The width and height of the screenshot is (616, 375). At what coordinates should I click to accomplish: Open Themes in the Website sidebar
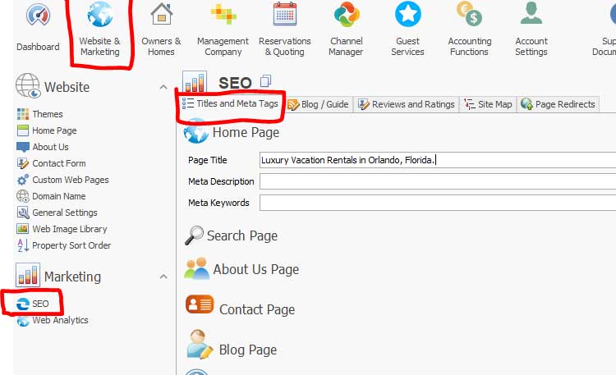(47, 114)
